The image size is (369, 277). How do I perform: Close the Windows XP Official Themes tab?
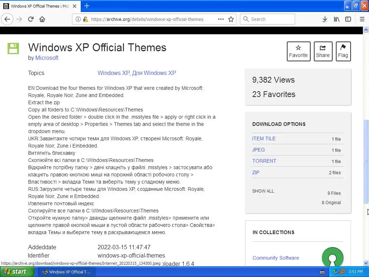click(x=75, y=6)
